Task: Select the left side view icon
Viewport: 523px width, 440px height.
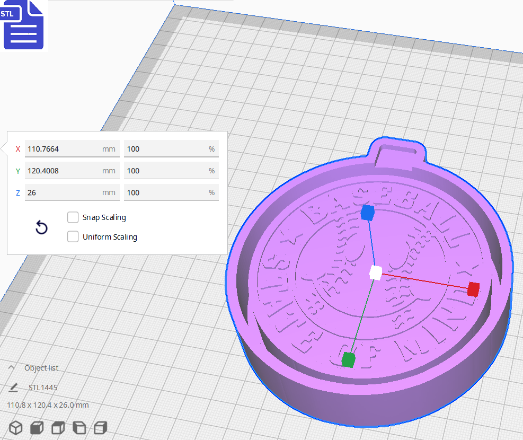Action: [79, 428]
